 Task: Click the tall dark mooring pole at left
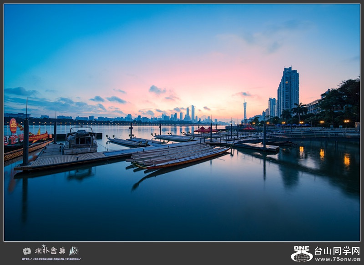point(26,141)
